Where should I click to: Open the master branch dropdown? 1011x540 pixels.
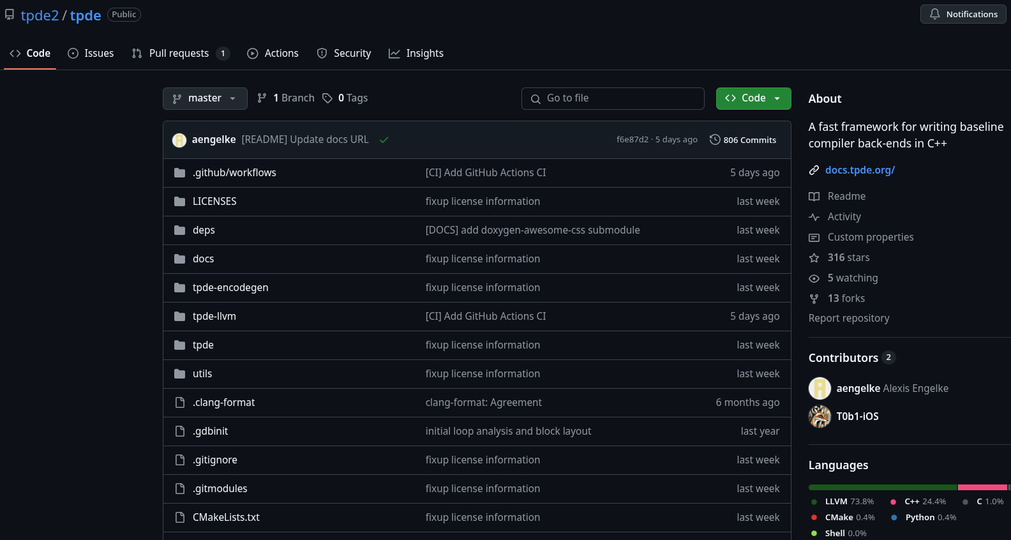pos(205,98)
